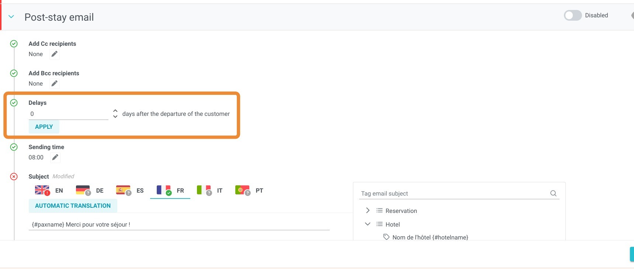Click the Tag email subject search field
Screen dimensions: 634x269
(454, 193)
